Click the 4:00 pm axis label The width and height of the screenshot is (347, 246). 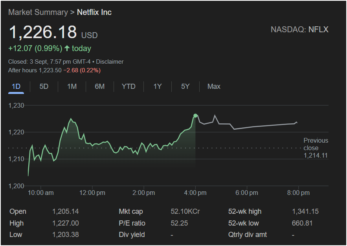pyautogui.click(x=195, y=193)
